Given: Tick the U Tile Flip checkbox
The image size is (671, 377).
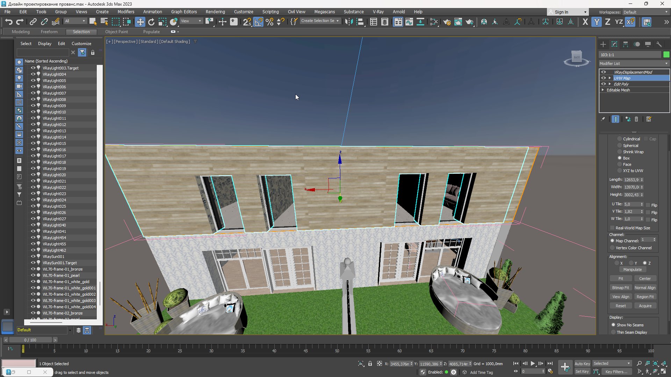Looking at the screenshot, I should [648, 205].
